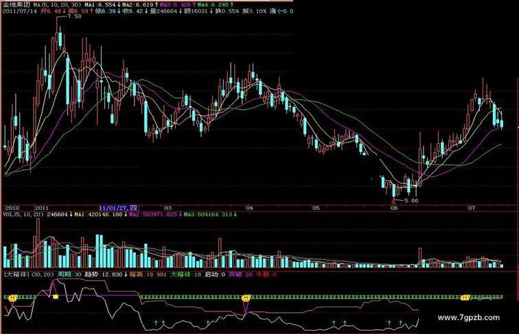This screenshot has width=519, height=334.
Task: Click the 05 month label on date axis
Action: point(316,208)
